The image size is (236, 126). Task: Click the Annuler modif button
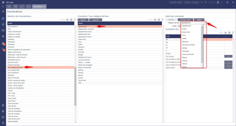tap(186, 20)
